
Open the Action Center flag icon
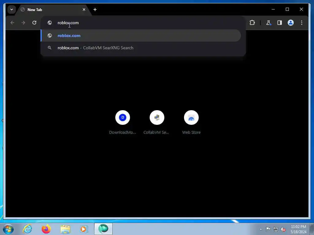tap(268, 229)
